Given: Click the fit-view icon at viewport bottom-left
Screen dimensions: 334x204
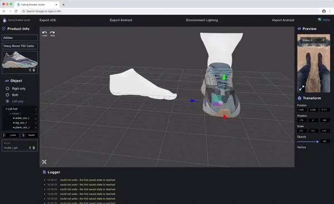Looking at the screenshot, I should (44, 162).
